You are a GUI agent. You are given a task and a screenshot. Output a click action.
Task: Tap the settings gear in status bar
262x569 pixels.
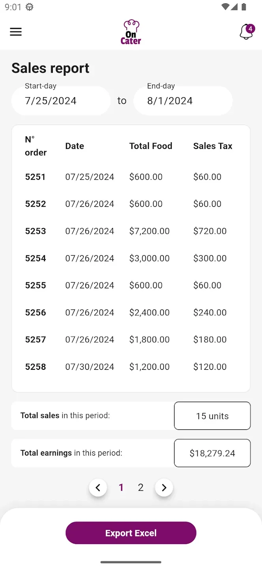pos(29,7)
